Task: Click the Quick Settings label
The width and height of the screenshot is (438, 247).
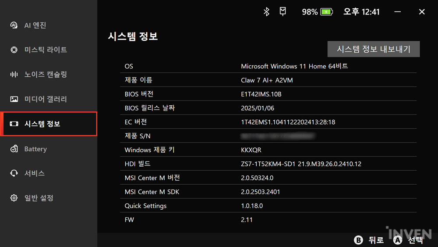Action: pyautogui.click(x=145, y=206)
